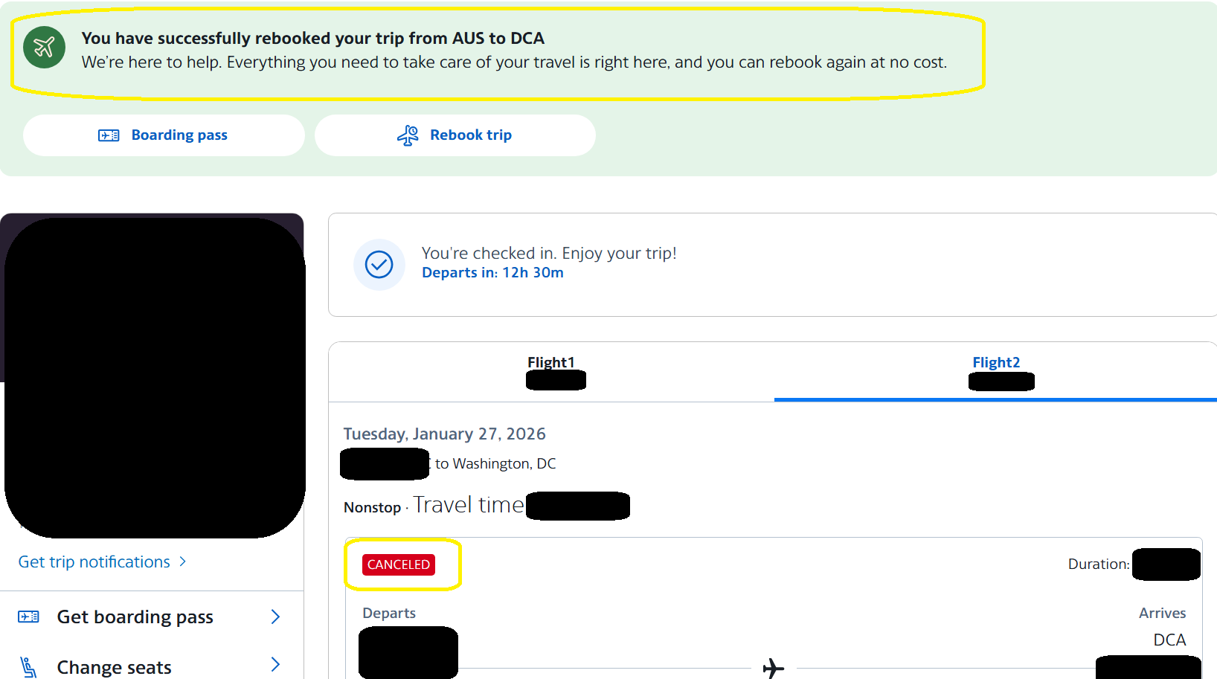Click the seat icon next to Change seats
Image resolution: width=1217 pixels, height=679 pixels.
[28, 667]
